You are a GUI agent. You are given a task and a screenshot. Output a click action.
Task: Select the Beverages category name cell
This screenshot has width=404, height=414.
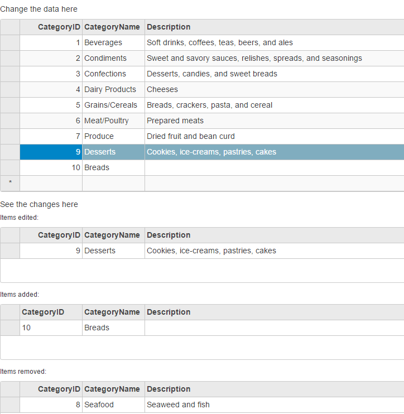[x=113, y=42]
